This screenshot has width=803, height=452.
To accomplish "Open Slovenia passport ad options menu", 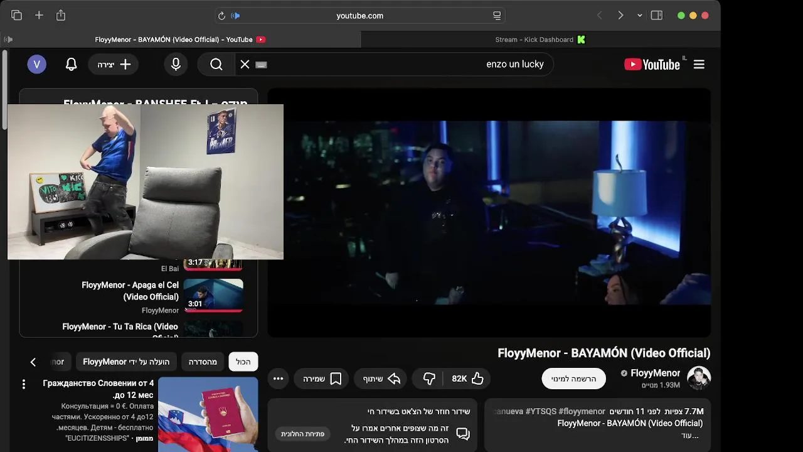I will click(x=23, y=384).
